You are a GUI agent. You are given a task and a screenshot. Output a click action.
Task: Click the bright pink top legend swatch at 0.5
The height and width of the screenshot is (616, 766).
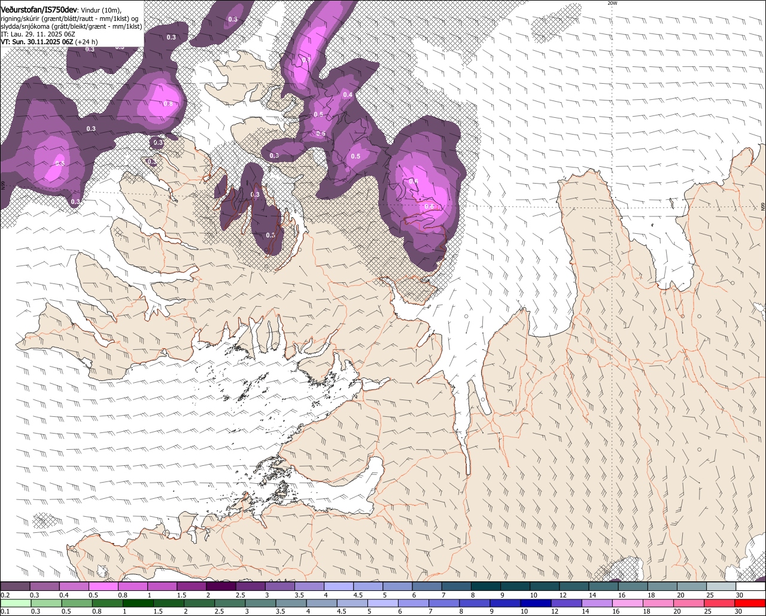click(103, 586)
